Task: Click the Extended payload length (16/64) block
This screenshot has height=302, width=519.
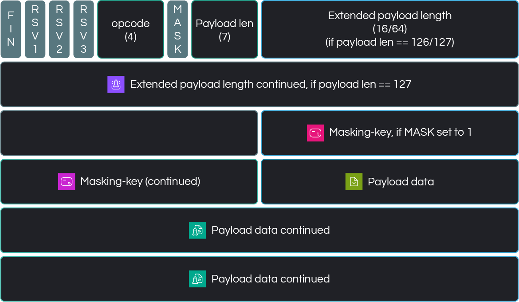Action: point(389,29)
